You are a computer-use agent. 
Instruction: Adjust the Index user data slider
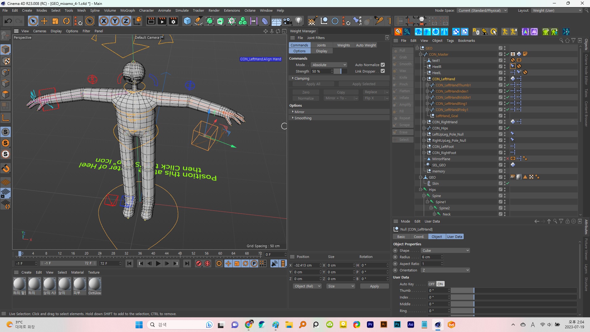click(514, 297)
